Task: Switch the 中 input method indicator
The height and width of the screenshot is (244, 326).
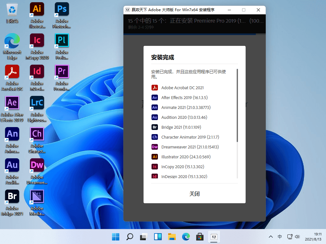Action: 280,237
